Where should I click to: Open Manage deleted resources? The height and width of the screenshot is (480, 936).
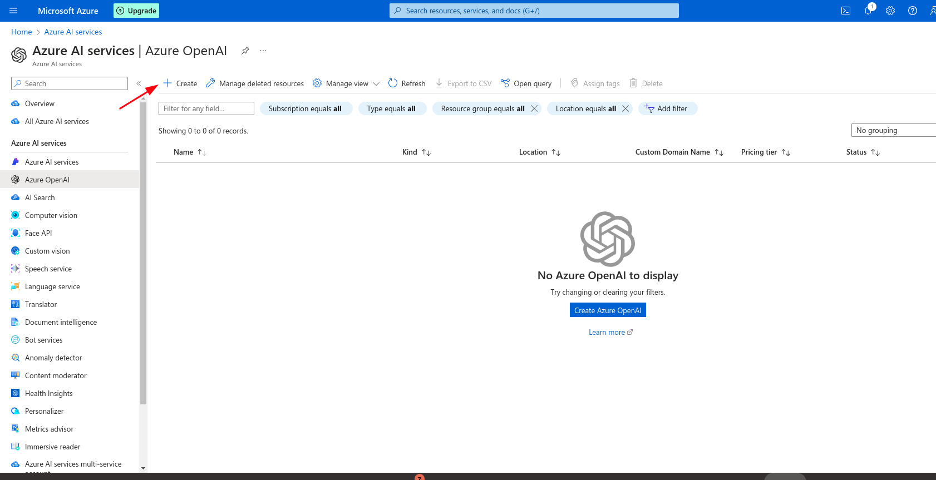coord(255,83)
